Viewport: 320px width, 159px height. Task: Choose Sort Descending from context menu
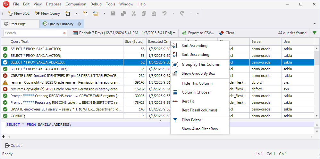(x=200, y=55)
